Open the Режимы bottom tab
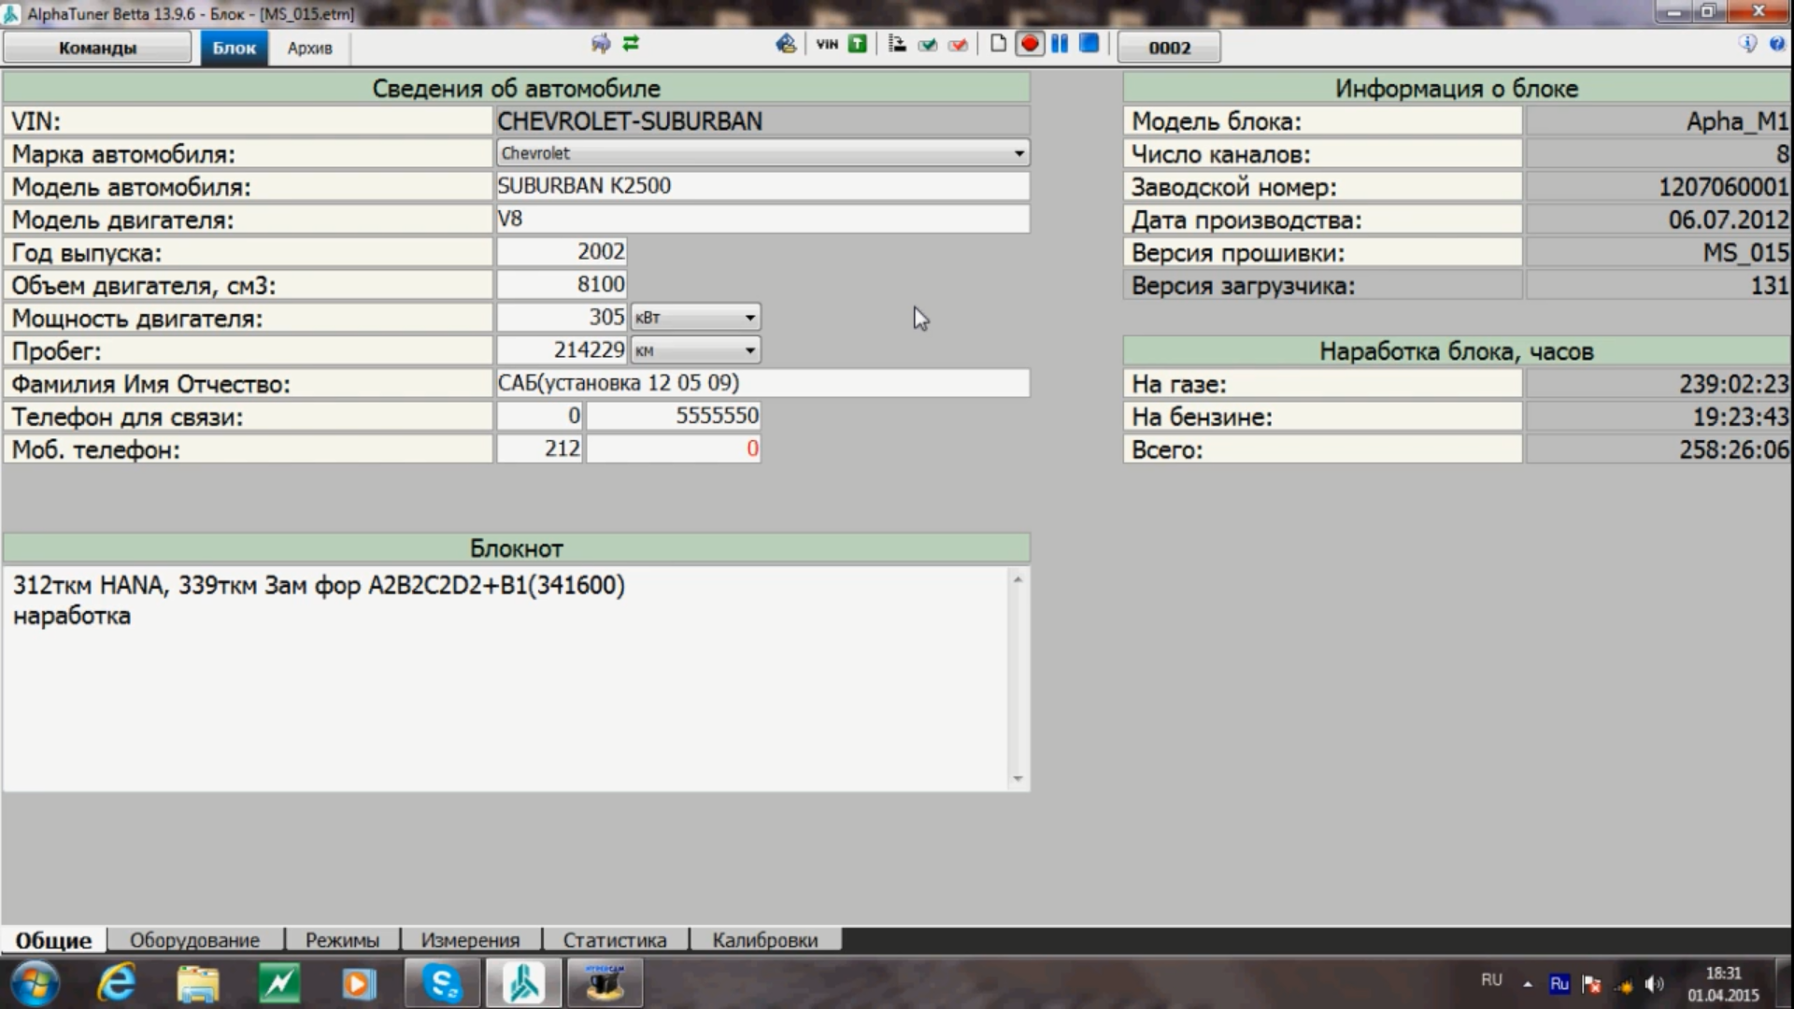The width and height of the screenshot is (1794, 1009). pyautogui.click(x=342, y=940)
